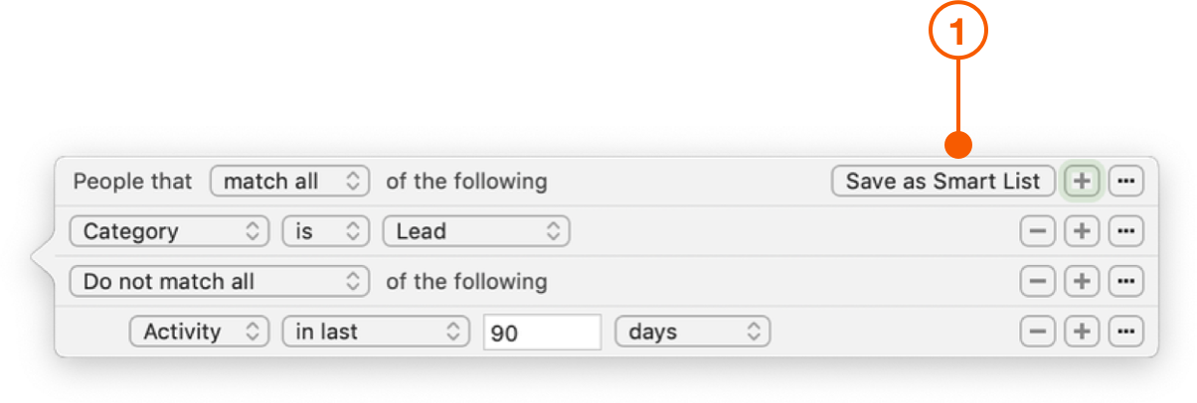1197x403 pixels.
Task: Click the 90 days number input field
Action: pos(542,333)
